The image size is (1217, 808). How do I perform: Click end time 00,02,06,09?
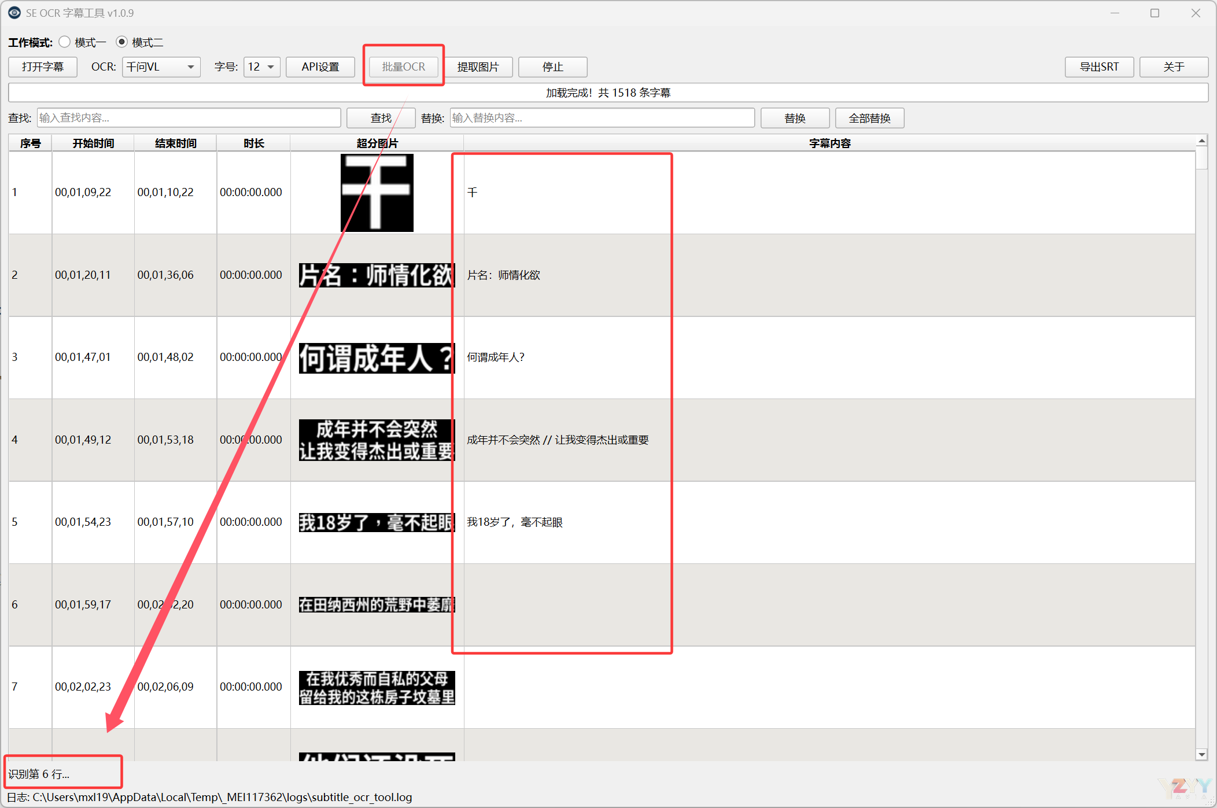pos(165,687)
